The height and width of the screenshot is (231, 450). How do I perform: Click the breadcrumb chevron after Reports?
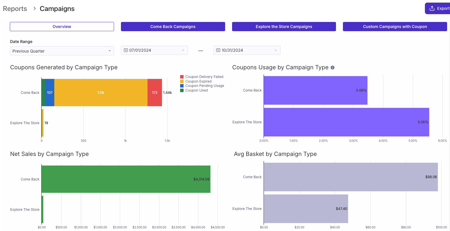point(34,8)
